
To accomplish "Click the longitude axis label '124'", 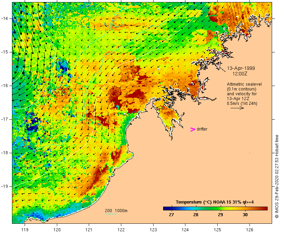I will 185,230.
